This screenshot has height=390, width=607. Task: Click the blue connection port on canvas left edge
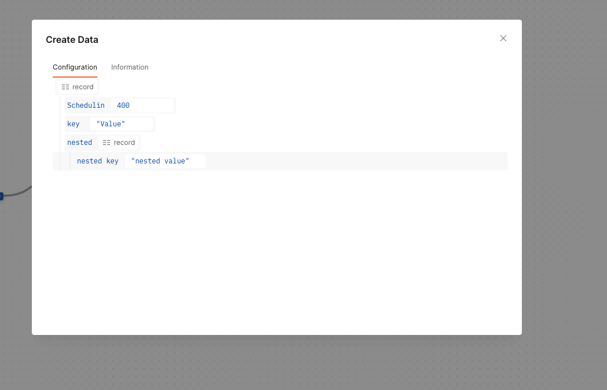2,196
